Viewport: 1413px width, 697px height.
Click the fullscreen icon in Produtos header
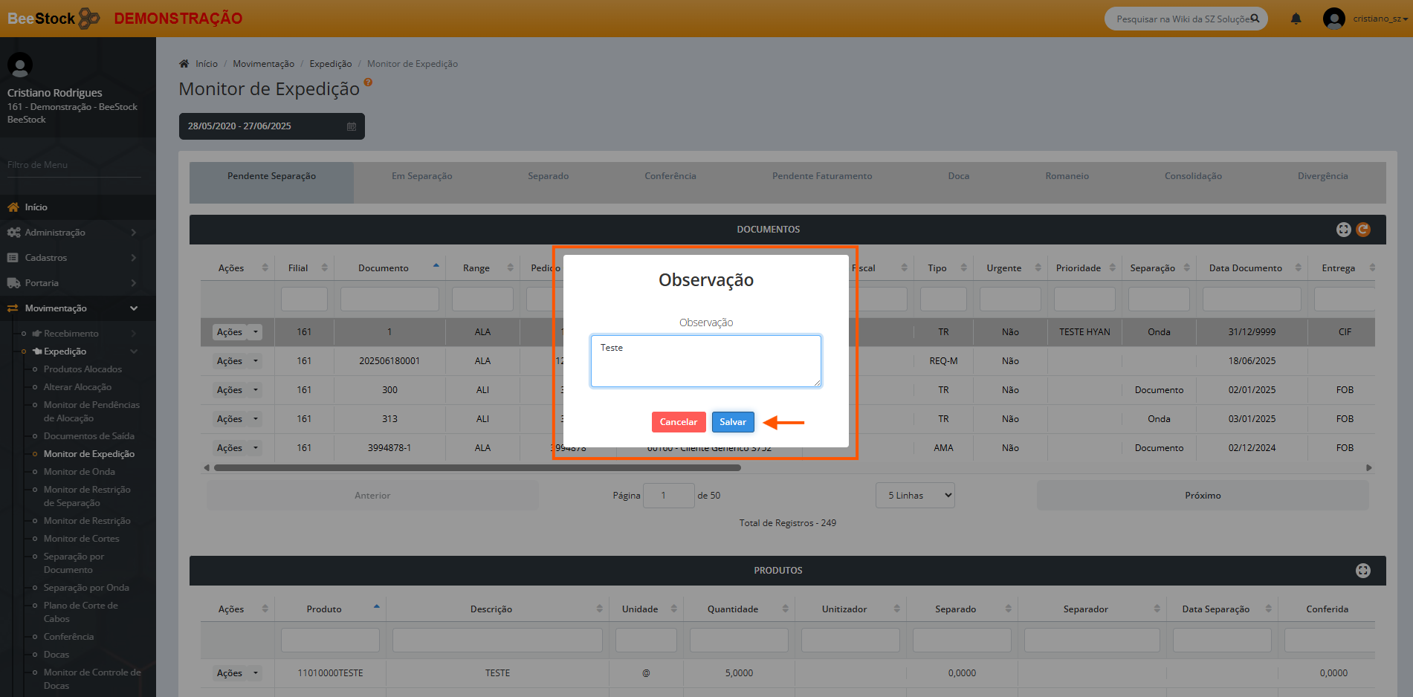(1362, 571)
